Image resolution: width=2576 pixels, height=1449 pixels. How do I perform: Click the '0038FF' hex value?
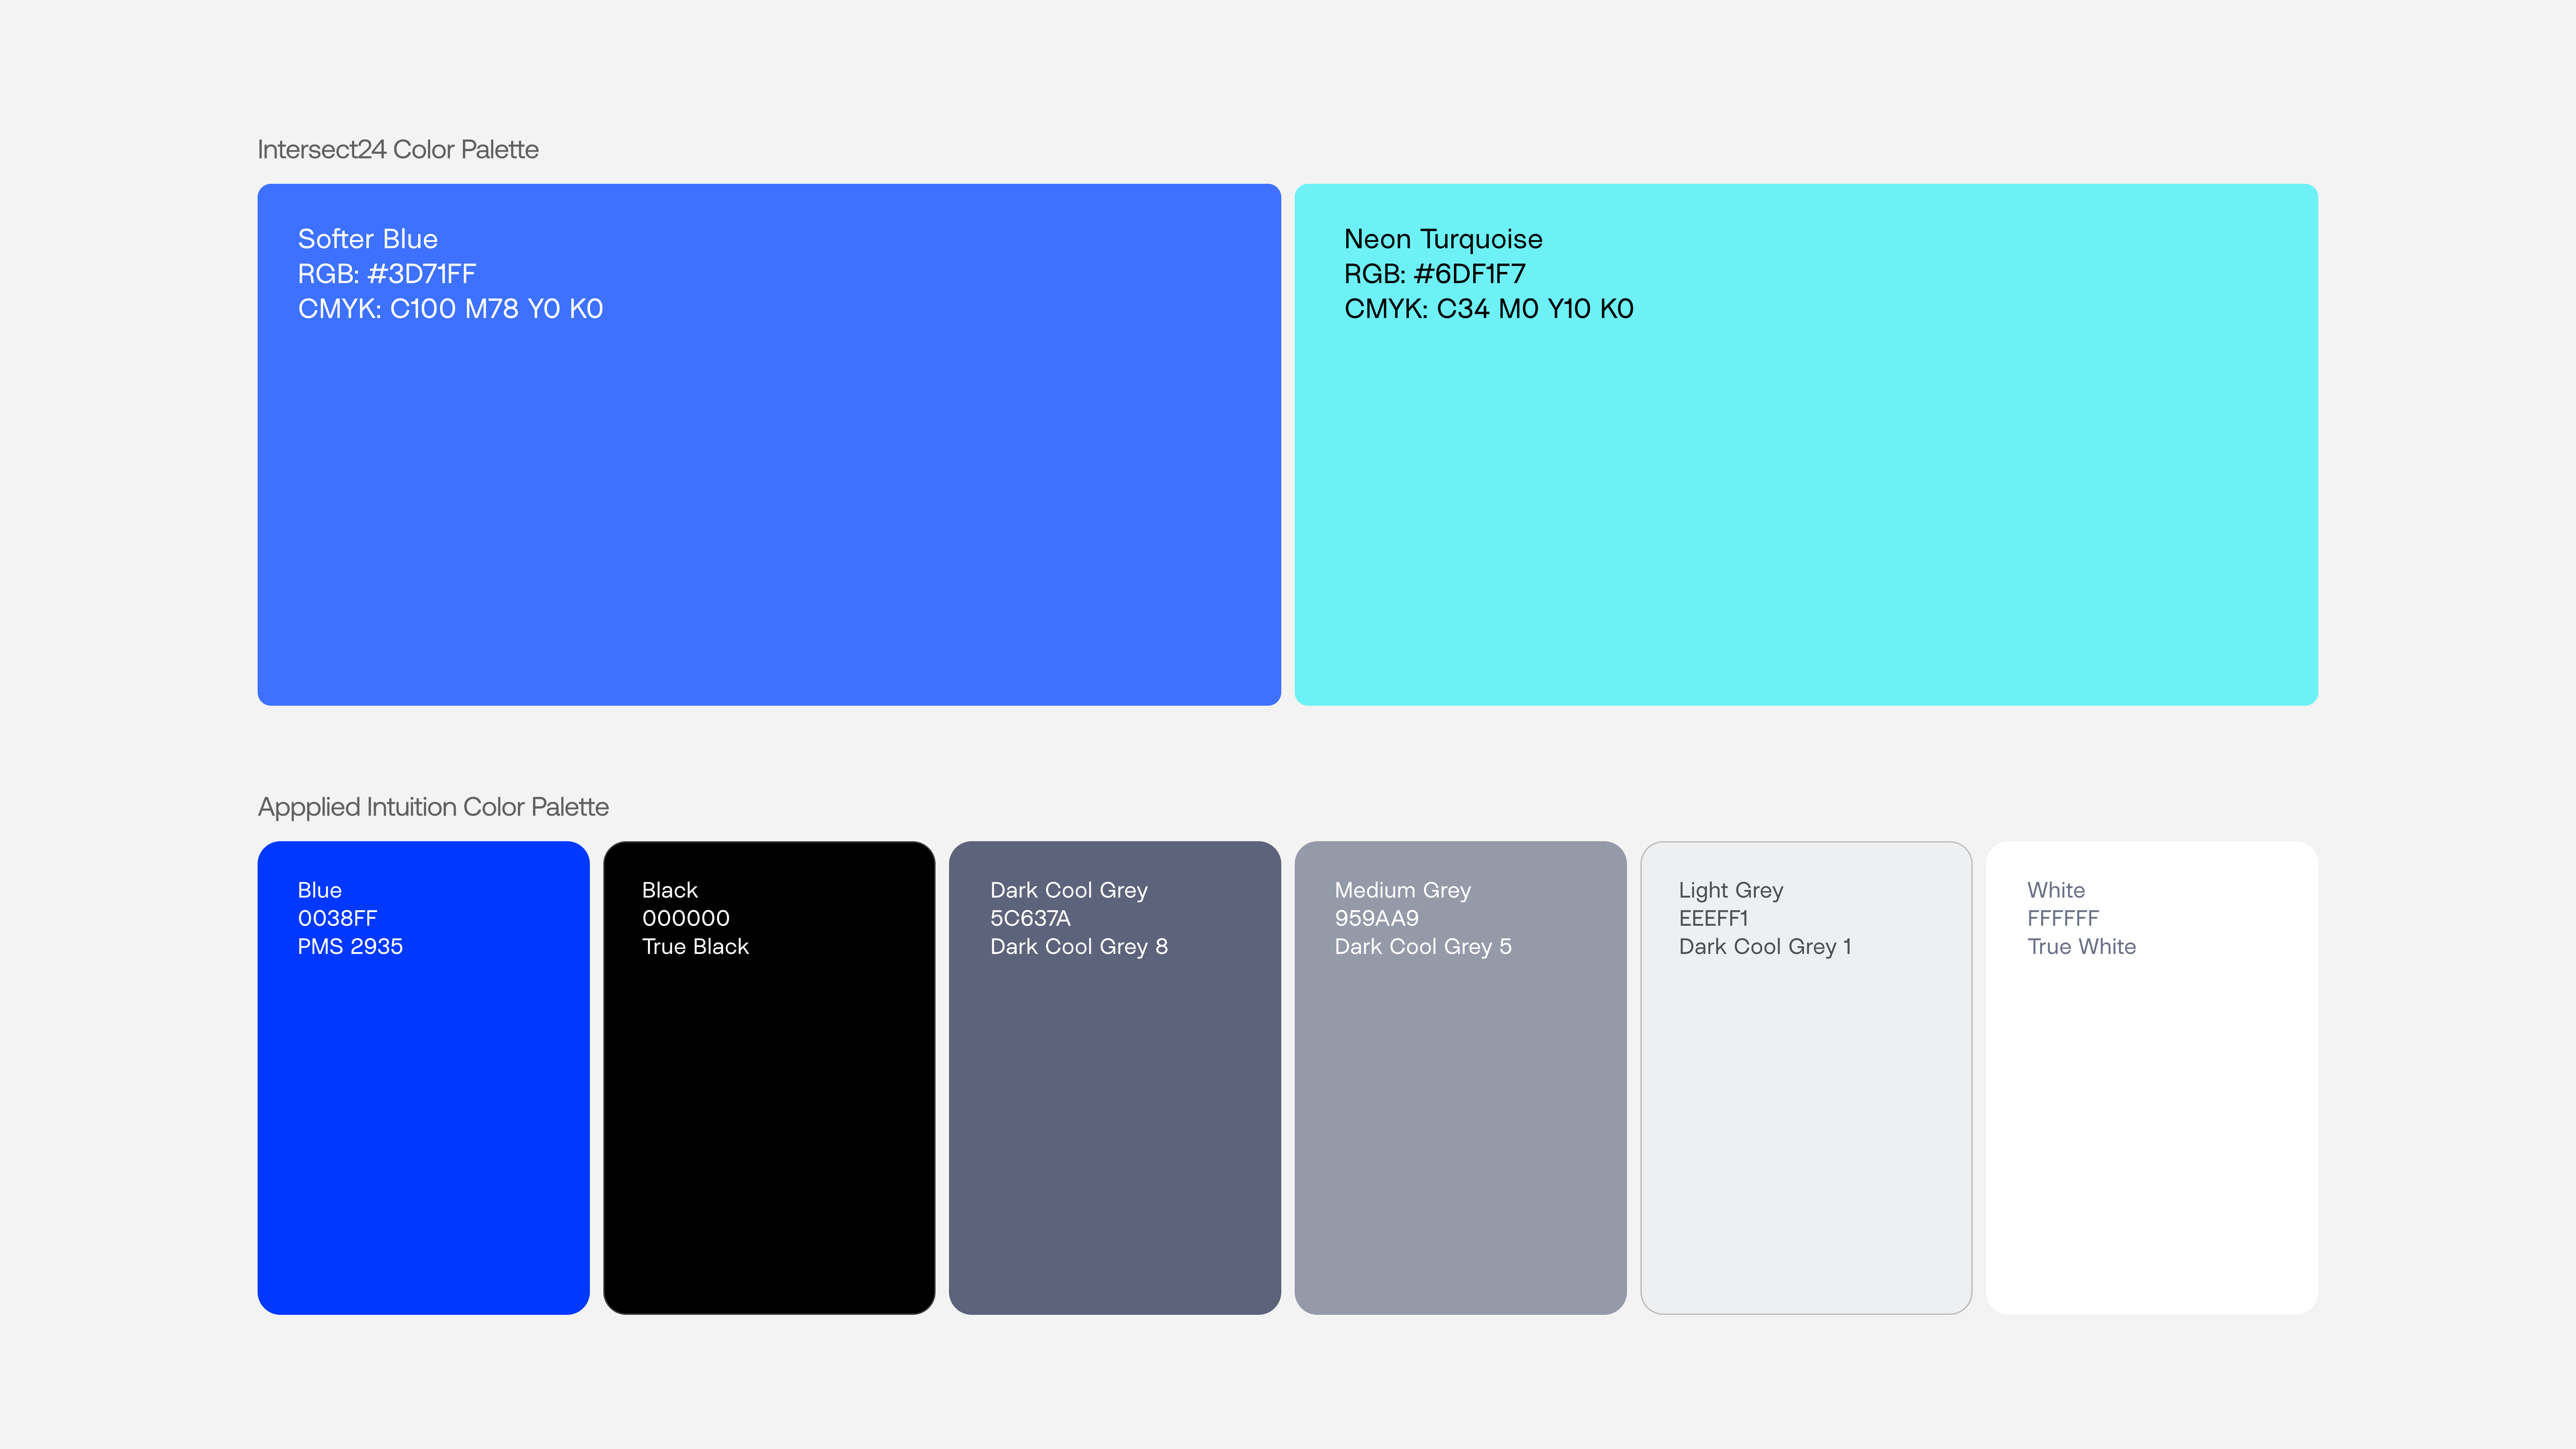338,918
